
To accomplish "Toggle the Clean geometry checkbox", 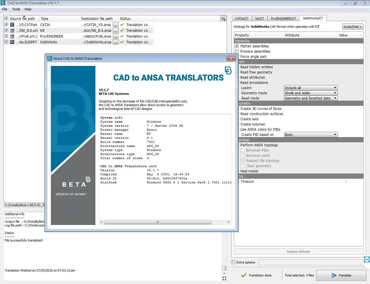I will [243, 166].
